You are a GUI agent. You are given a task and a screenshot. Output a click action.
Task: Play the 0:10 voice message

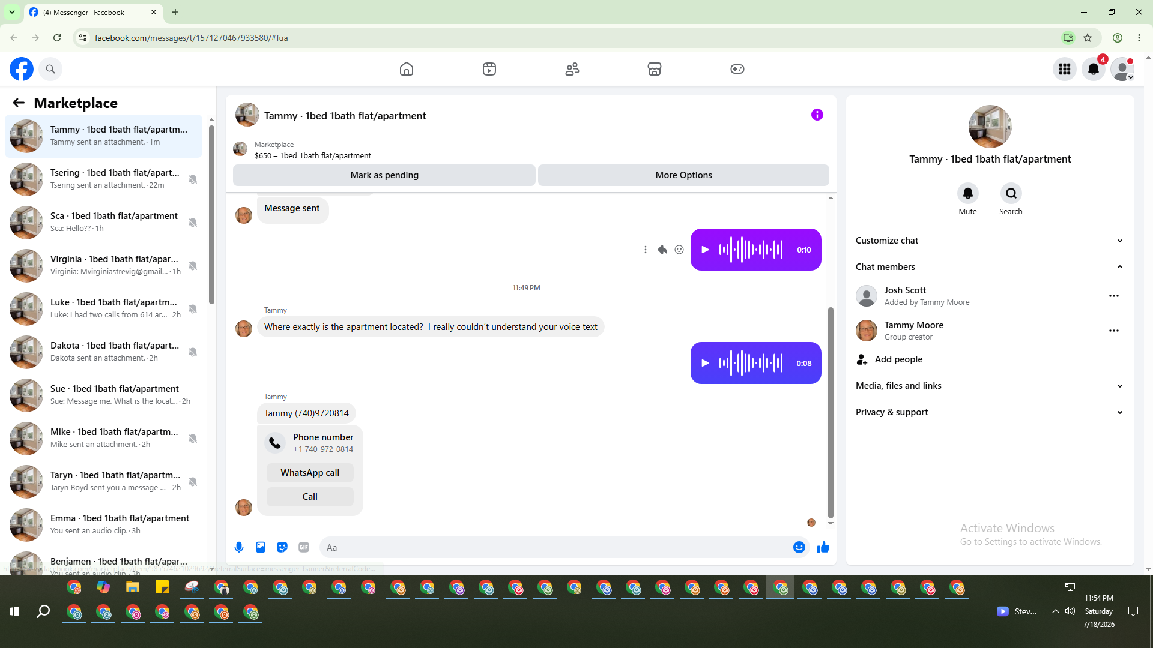706,250
